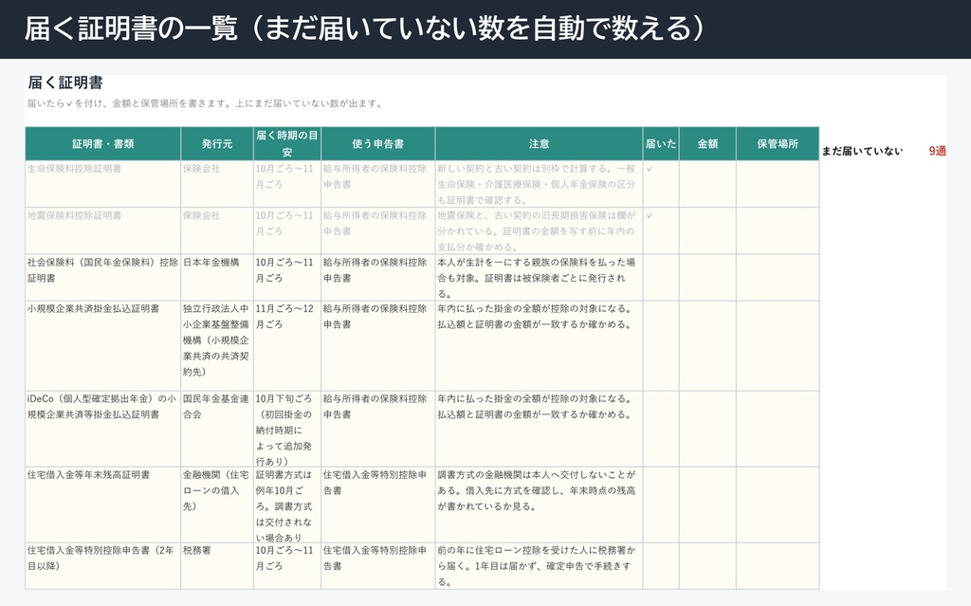Select the 届く時期の目安 column header
Image resolution: width=971 pixels, height=606 pixels.
coord(286,144)
